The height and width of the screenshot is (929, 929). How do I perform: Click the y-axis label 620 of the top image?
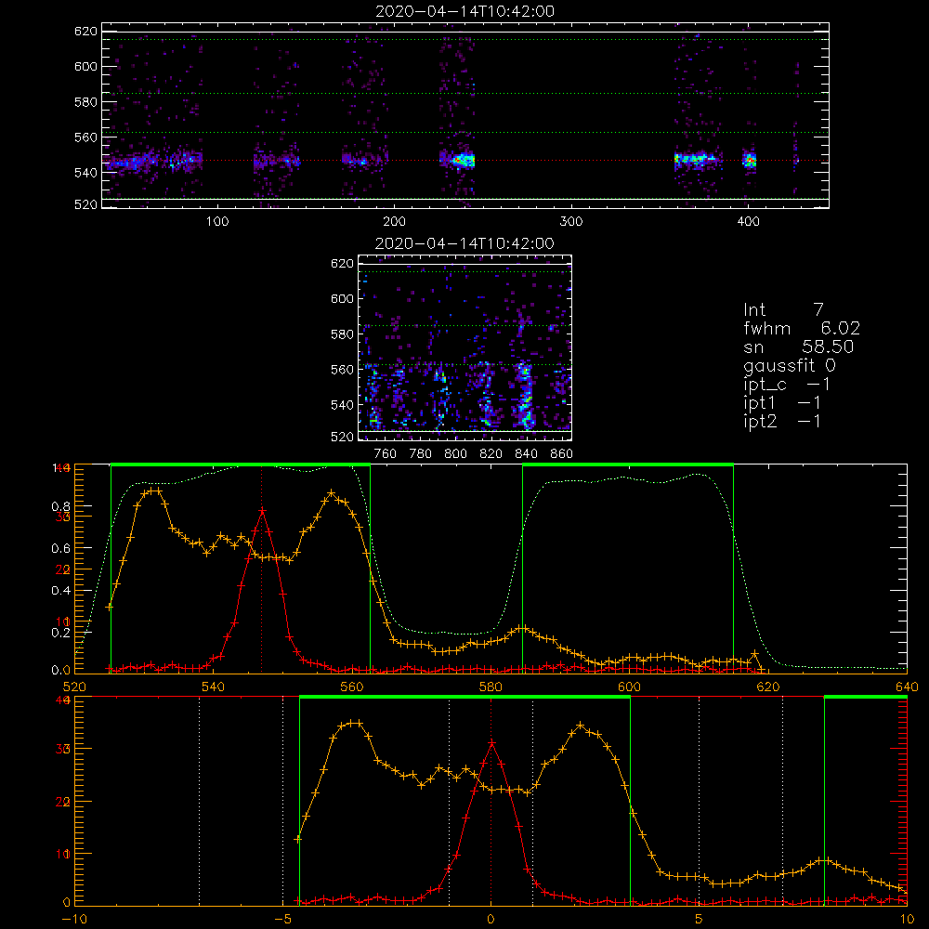point(85,32)
